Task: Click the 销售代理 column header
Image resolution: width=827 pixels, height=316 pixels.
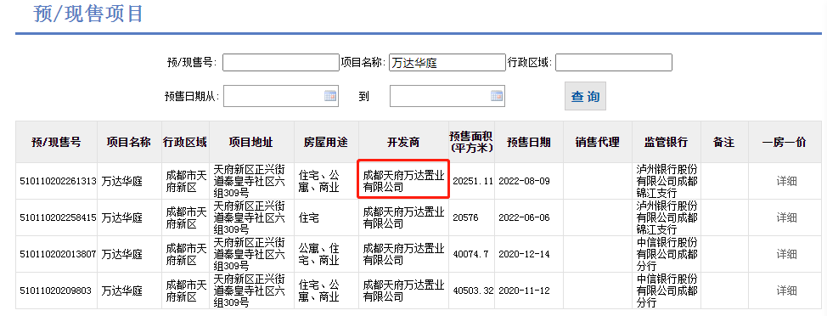Action: pos(598,142)
